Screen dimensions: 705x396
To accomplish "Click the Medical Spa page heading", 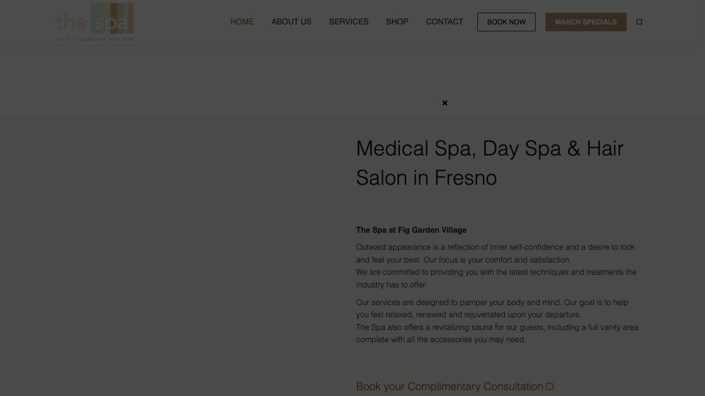I will click(490, 162).
